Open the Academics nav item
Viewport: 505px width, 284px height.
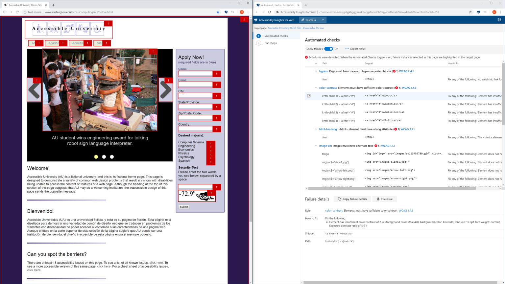pyautogui.click(x=56, y=43)
